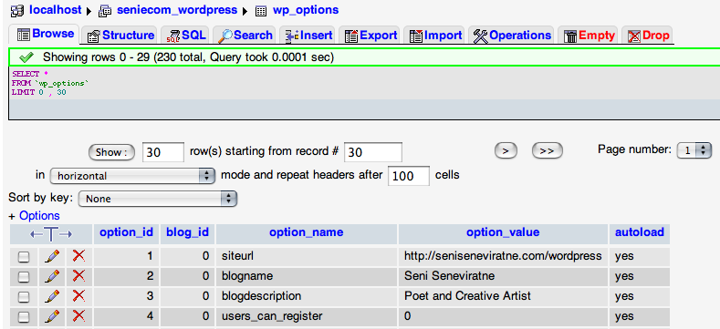Open the horizontal display mode dropdown
The height and width of the screenshot is (329, 720).
click(x=132, y=176)
